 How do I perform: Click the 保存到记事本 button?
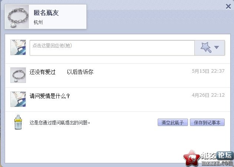207,123
